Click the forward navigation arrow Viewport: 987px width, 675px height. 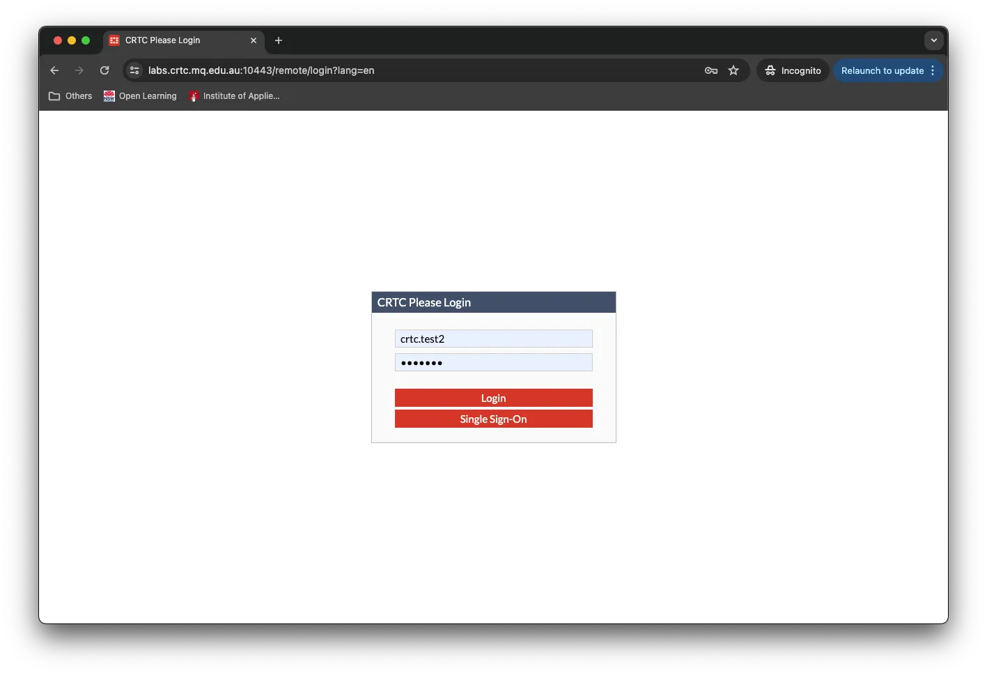79,70
